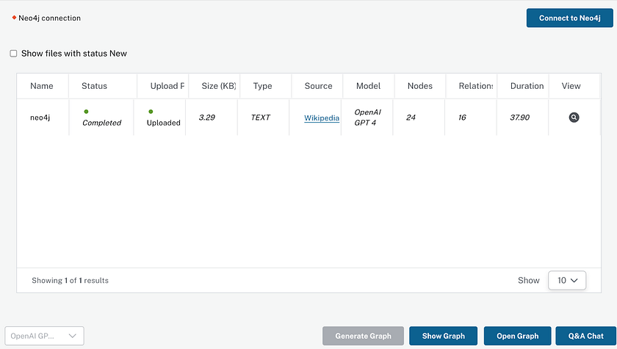Viewport: 617px width, 349px height.
Task: Click the green Uploaded status dot
Action: (x=151, y=112)
